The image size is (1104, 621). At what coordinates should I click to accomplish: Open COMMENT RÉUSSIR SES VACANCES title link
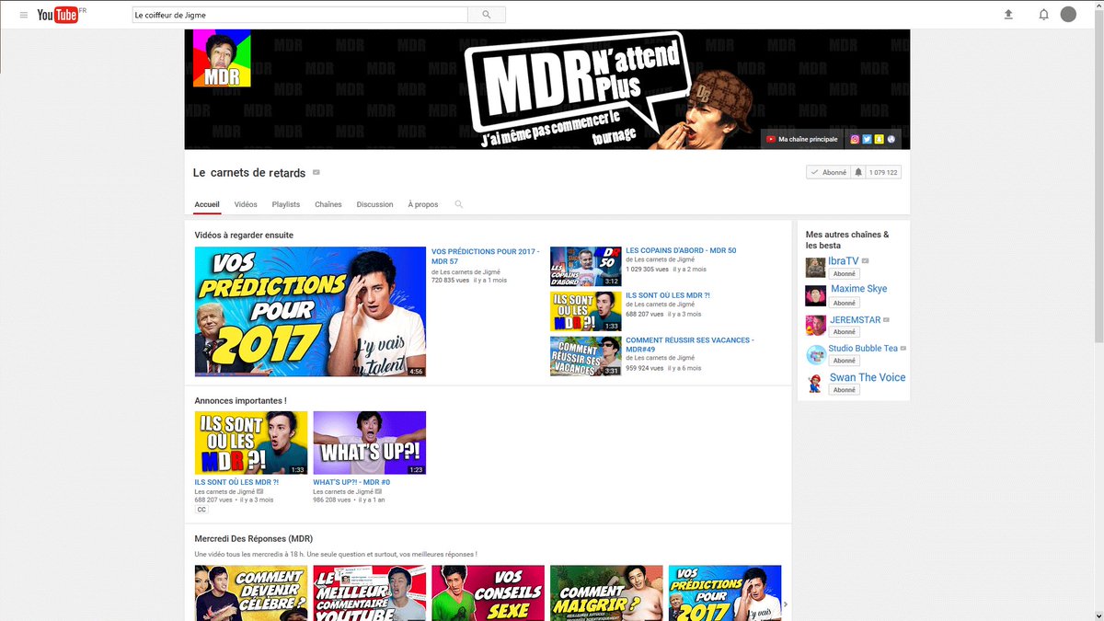690,345
